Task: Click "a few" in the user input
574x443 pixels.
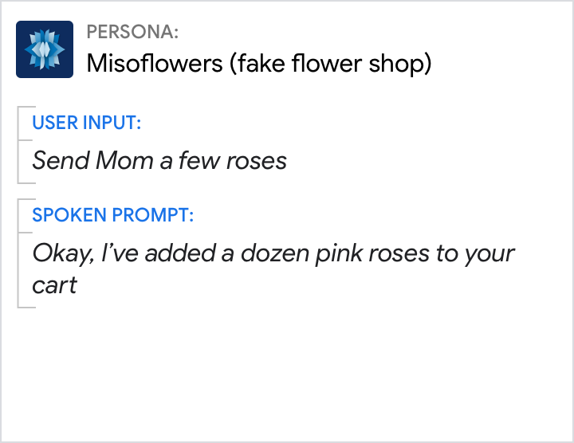Action: [190, 161]
